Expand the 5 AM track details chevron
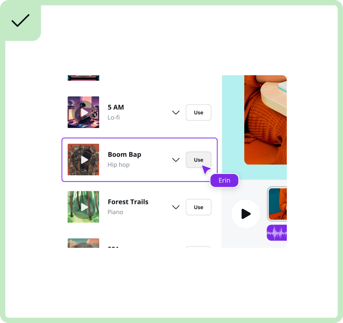The height and width of the screenshot is (323, 343). 176,112
